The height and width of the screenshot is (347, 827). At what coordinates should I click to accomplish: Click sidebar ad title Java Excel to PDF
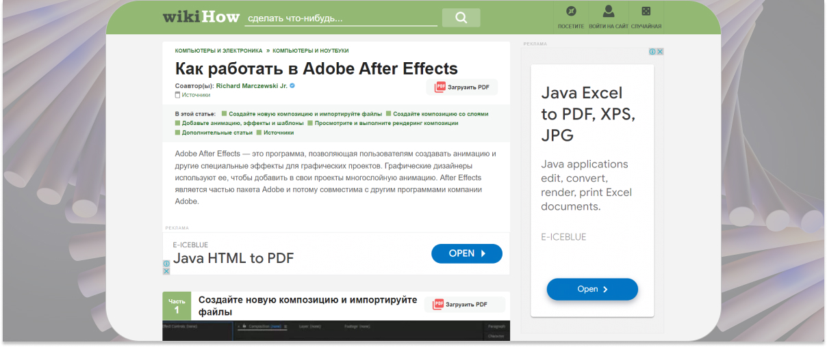click(588, 114)
